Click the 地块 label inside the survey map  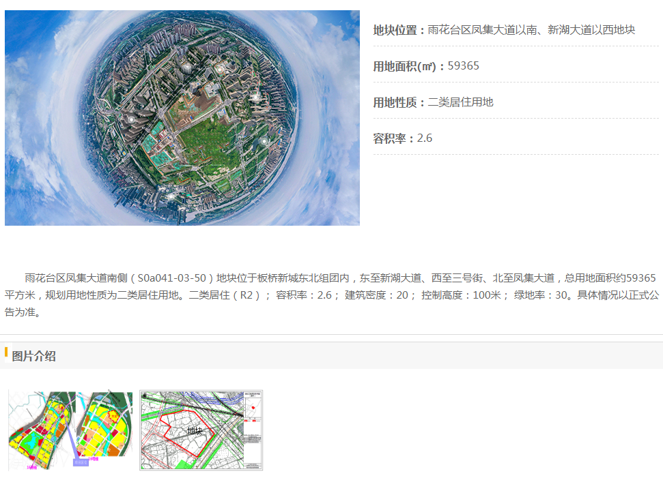195,430
